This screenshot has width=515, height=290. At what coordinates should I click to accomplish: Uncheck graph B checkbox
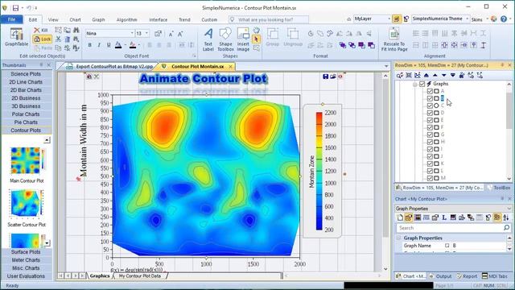coord(430,98)
